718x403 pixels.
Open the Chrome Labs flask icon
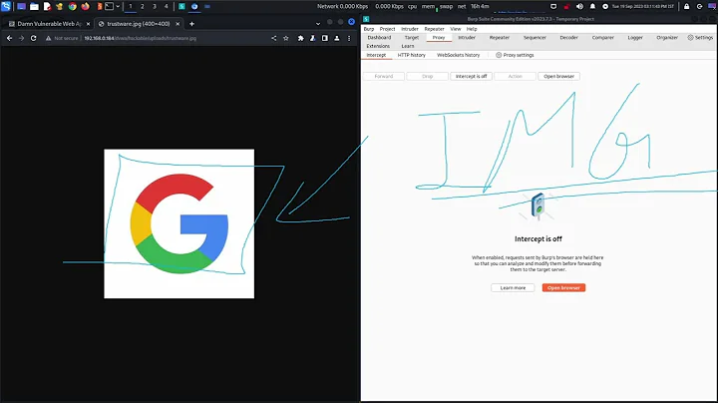(x=312, y=39)
